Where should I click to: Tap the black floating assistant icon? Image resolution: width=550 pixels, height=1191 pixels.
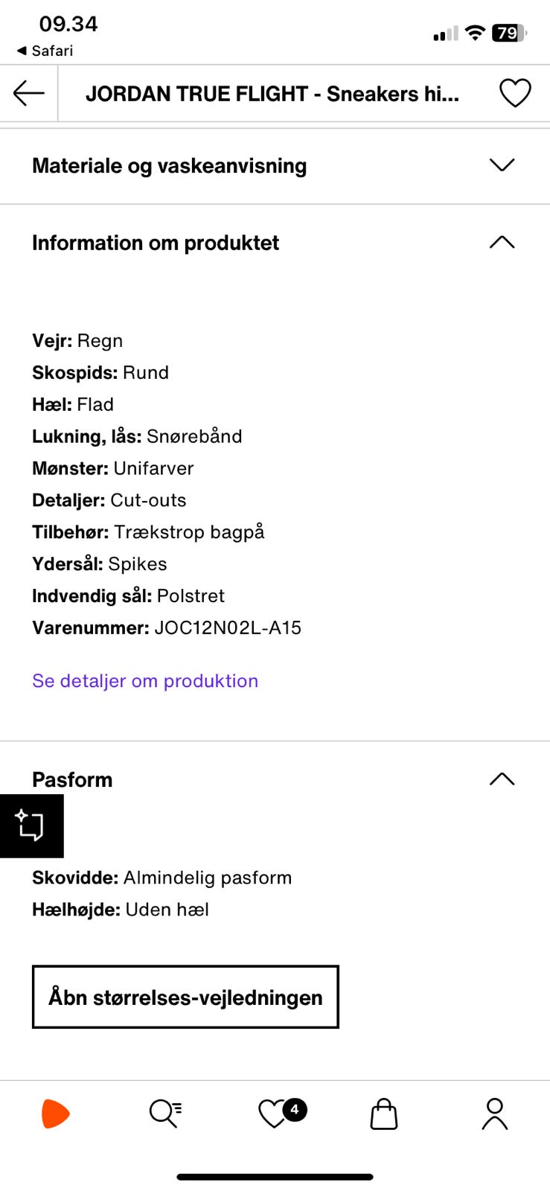point(31,826)
